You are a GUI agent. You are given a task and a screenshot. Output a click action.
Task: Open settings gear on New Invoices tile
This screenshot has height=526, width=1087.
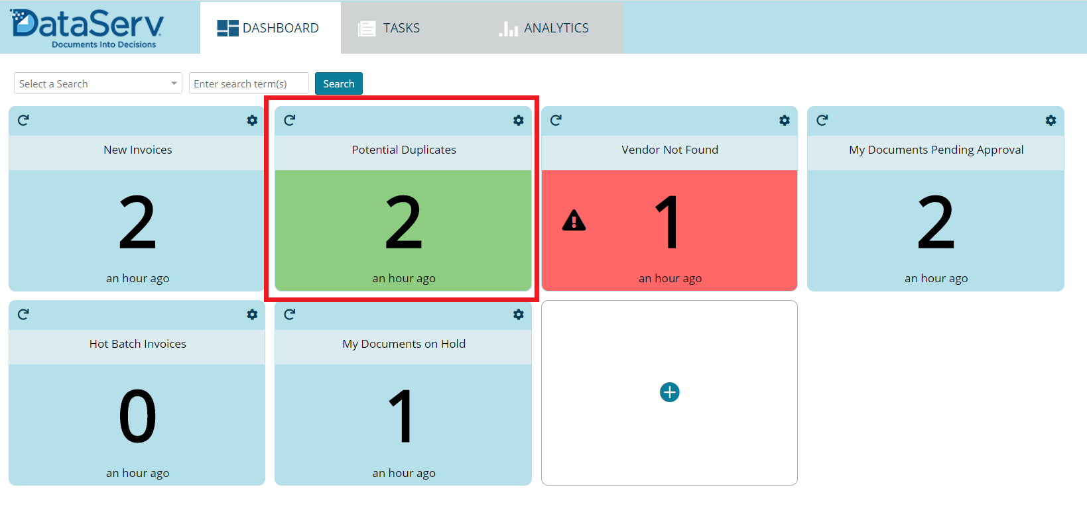click(252, 120)
